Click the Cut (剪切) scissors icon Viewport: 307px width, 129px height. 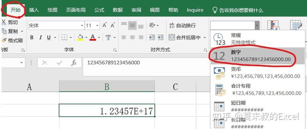pos(4,22)
